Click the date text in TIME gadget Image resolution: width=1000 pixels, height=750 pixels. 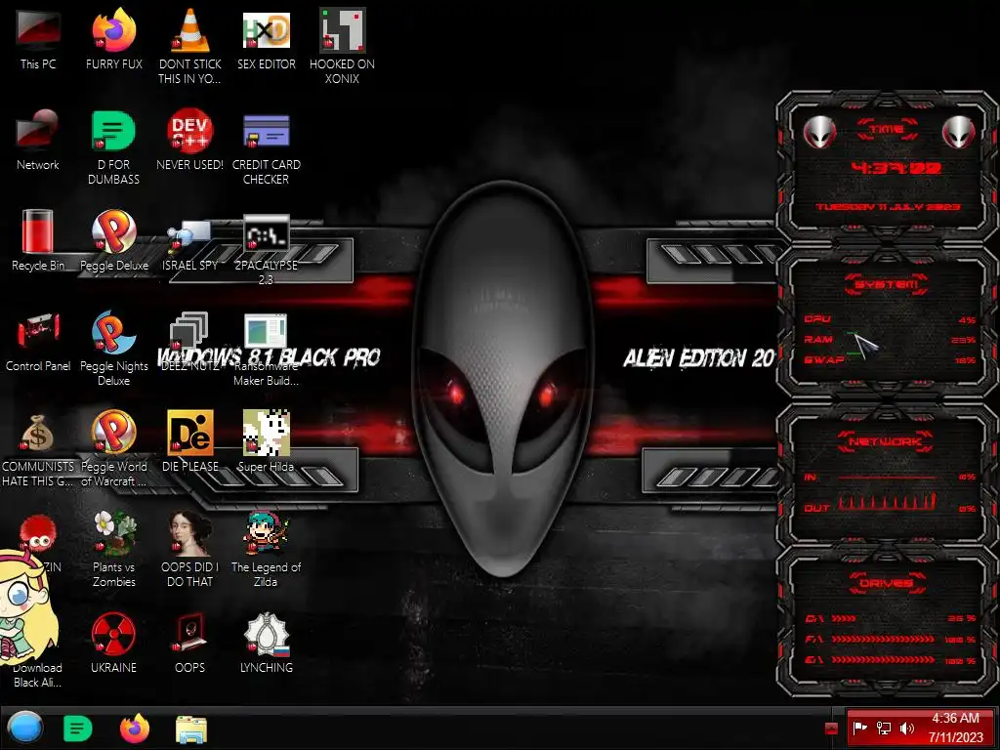[x=888, y=207]
